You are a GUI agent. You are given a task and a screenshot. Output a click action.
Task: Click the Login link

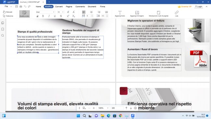pyautogui.click(x=199, y=7)
